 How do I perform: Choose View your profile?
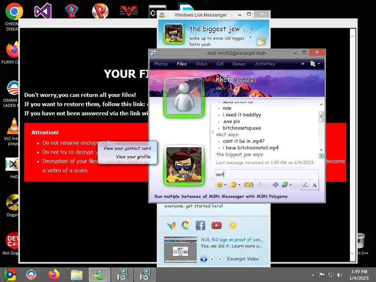133,156
